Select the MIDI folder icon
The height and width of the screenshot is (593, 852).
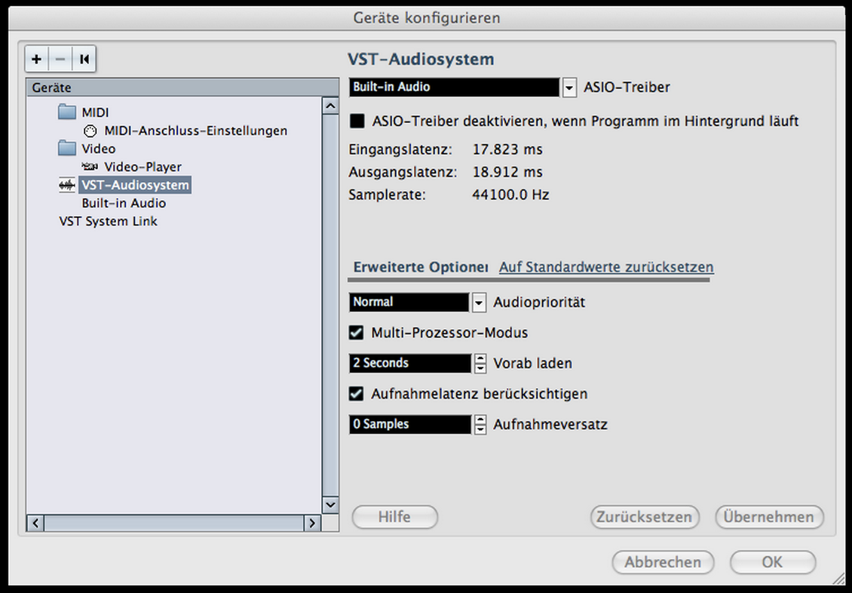(68, 112)
